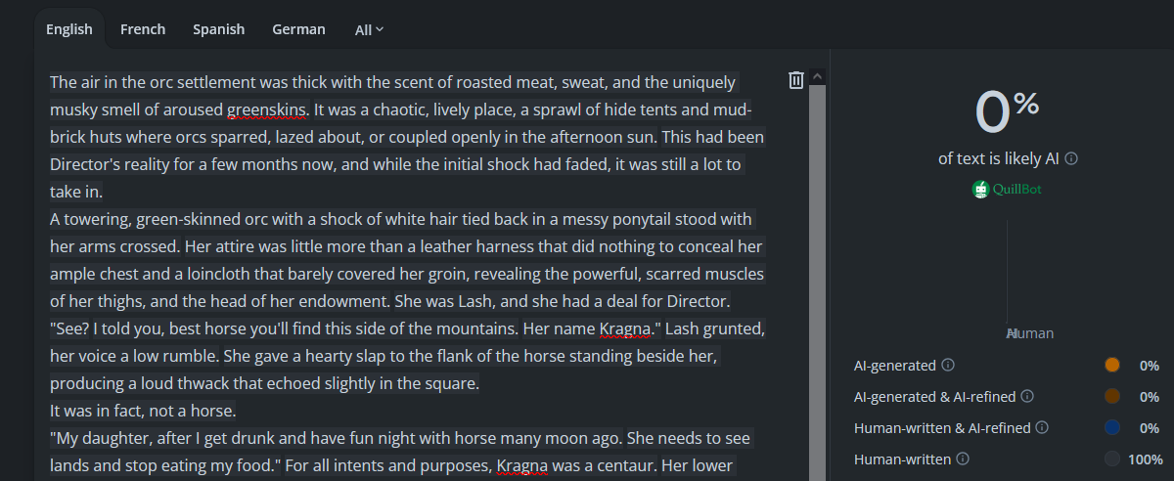This screenshot has height=481, width=1174.
Task: Click the brown AI-generated & AI-refined dot
Action: [1111, 396]
